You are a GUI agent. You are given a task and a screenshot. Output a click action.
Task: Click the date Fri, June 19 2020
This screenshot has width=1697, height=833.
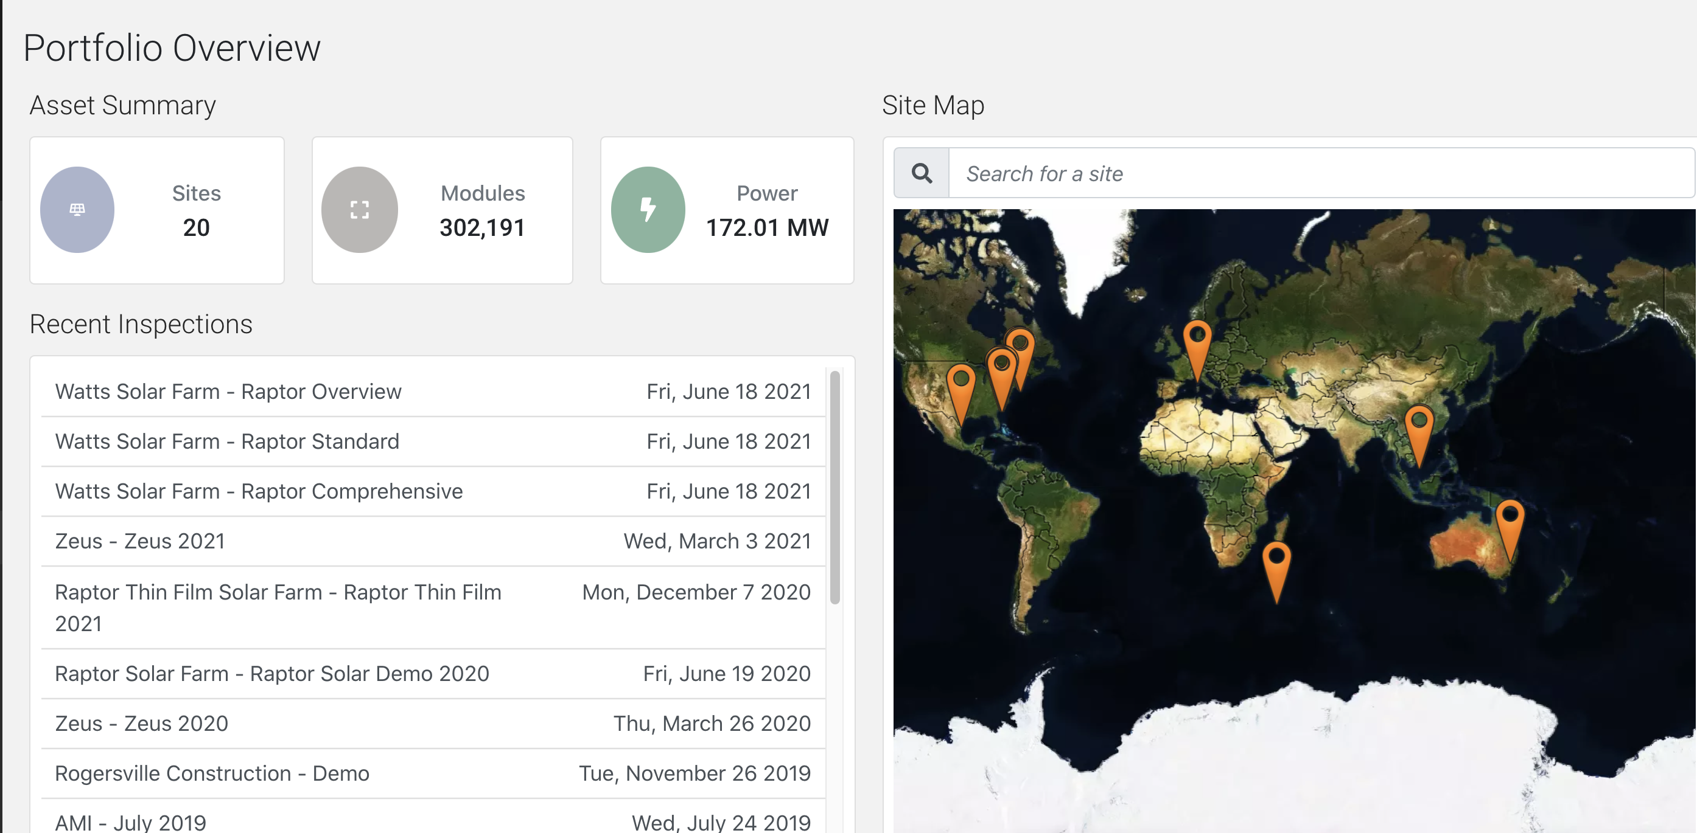click(727, 674)
